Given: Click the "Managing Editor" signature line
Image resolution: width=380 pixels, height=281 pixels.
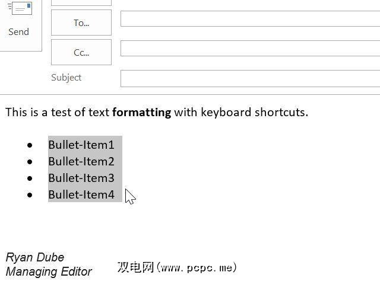Looking at the screenshot, I should 49,272.
